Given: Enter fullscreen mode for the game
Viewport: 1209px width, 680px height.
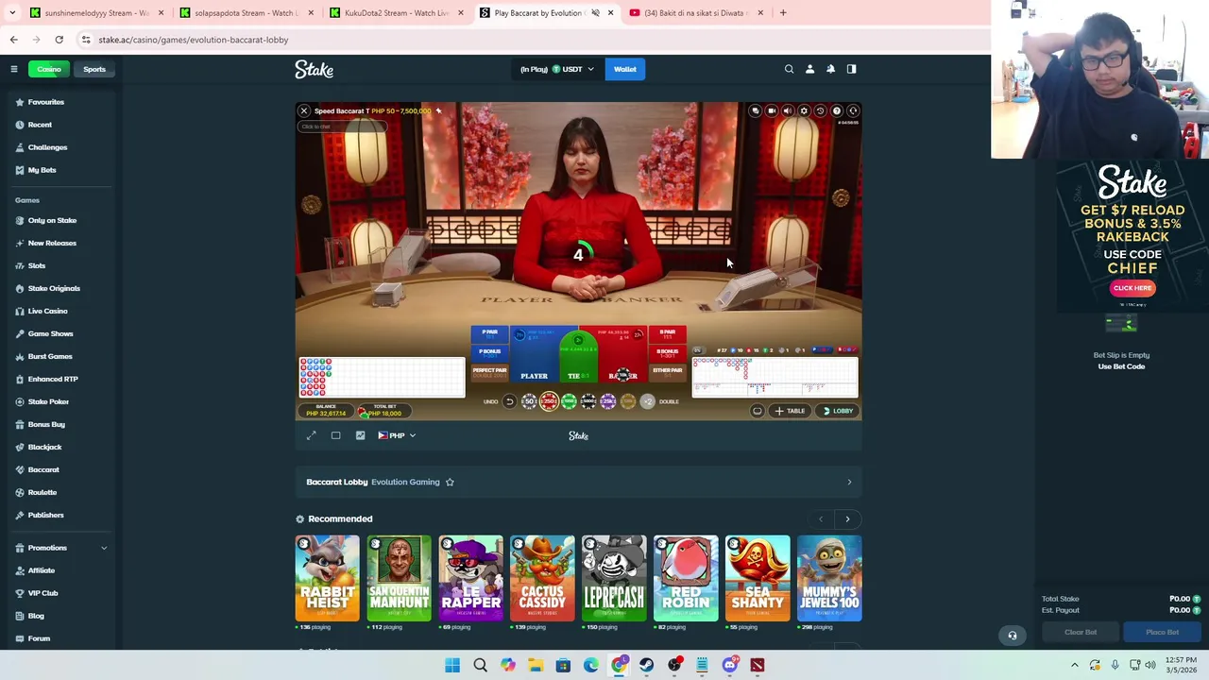Looking at the screenshot, I should (312, 435).
